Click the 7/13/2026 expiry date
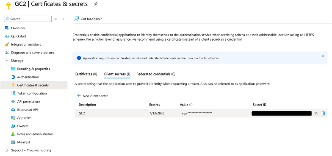This screenshot has height=156, width=332. tap(157, 114)
